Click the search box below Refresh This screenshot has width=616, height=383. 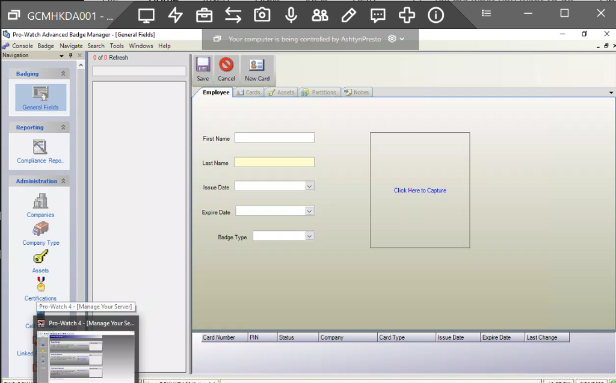(139, 71)
